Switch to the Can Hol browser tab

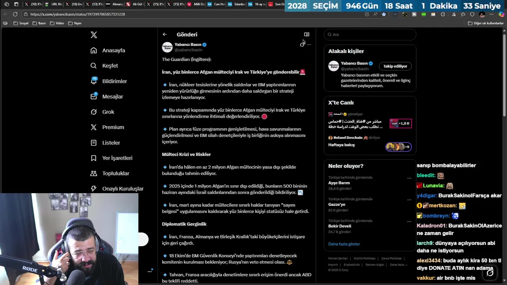tap(216, 4)
